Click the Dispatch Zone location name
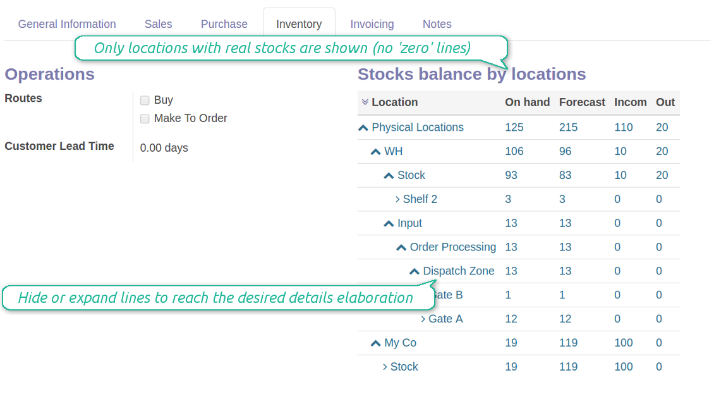The height and width of the screenshot is (399, 714). tap(459, 271)
